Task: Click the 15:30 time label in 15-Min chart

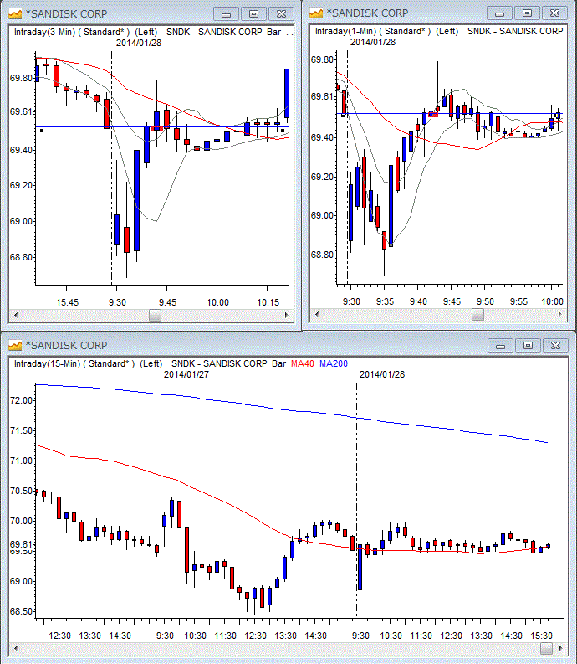Action: 542,636
